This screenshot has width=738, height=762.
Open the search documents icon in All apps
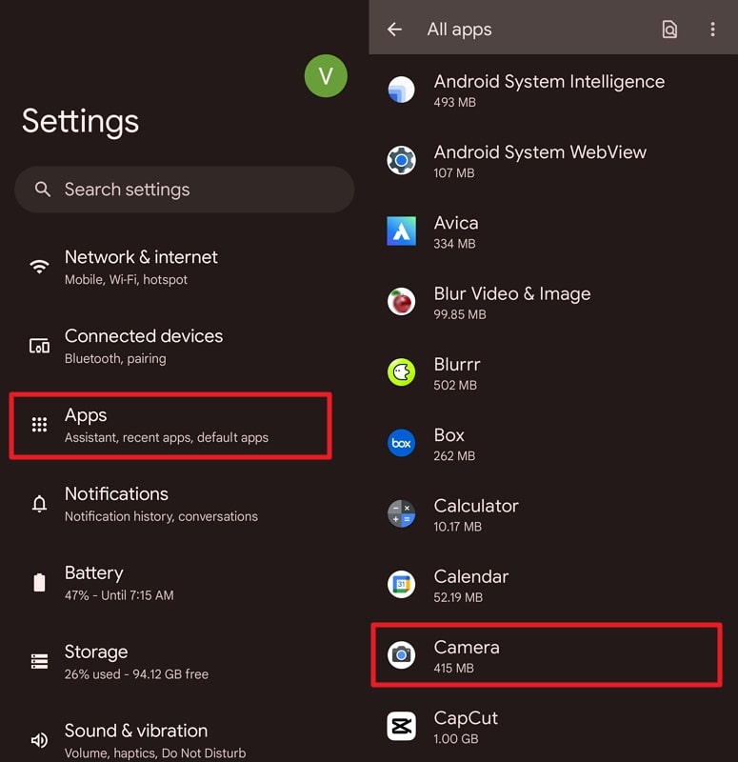pos(669,29)
